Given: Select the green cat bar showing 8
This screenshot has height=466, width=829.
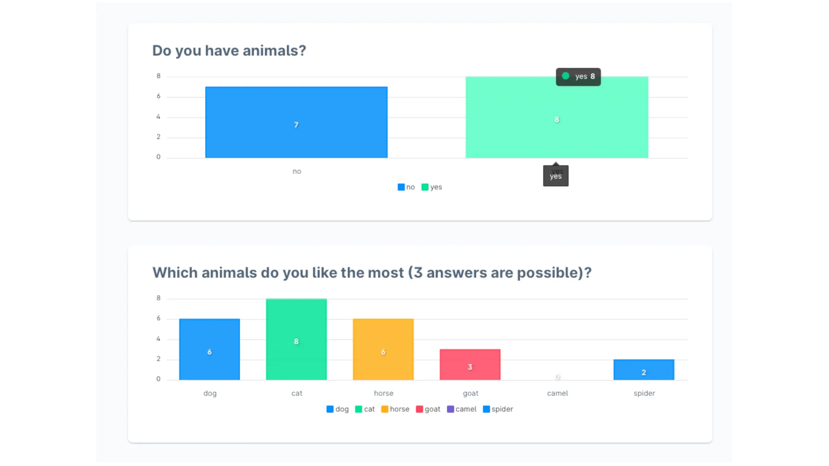Looking at the screenshot, I should pyautogui.click(x=296, y=339).
